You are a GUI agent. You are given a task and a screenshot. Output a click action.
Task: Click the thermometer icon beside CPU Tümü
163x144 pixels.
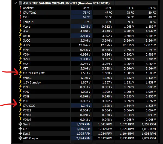coord(20,13)
